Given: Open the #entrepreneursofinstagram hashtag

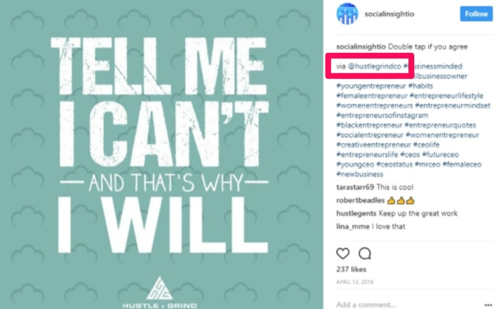Looking at the screenshot, I should (382, 115).
